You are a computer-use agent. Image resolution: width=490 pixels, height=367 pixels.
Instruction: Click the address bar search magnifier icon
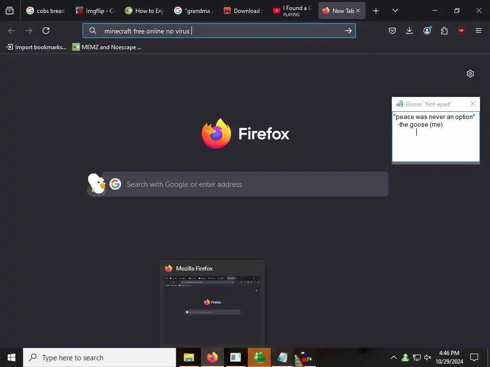pyautogui.click(x=92, y=31)
